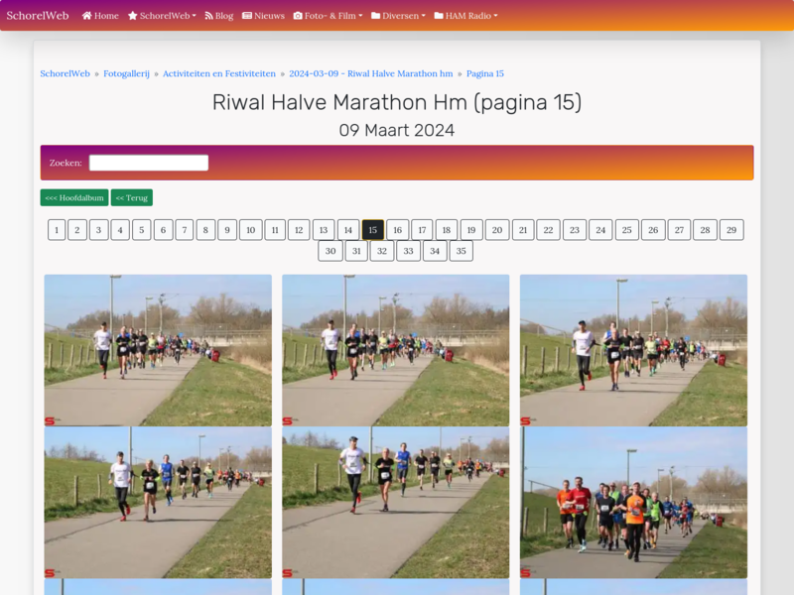Open gallery page 12
This screenshot has width=794, height=595.
(299, 230)
